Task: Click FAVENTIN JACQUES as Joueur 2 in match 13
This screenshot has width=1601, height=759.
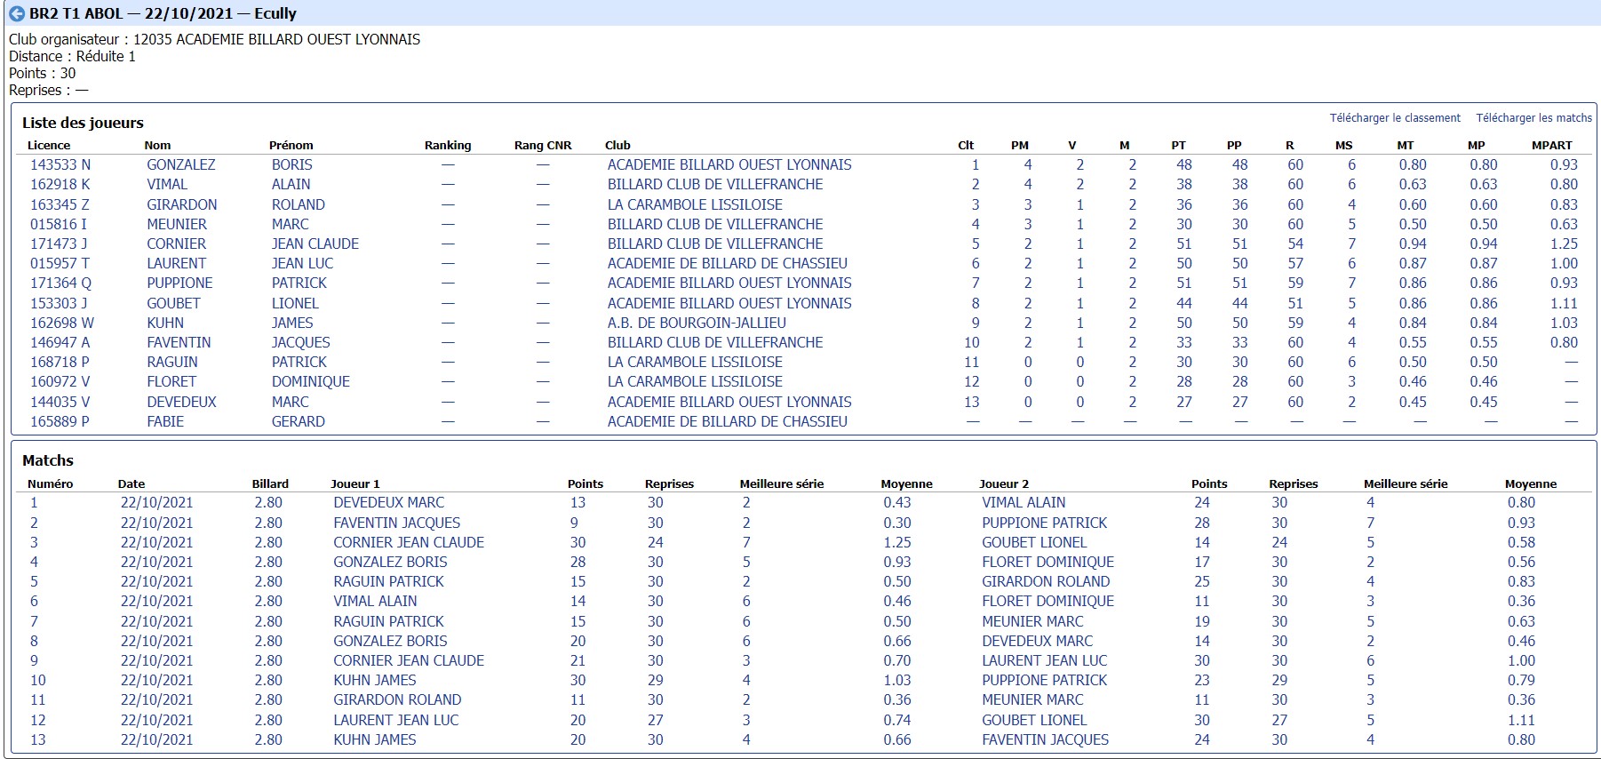Action: pyautogui.click(x=1045, y=739)
